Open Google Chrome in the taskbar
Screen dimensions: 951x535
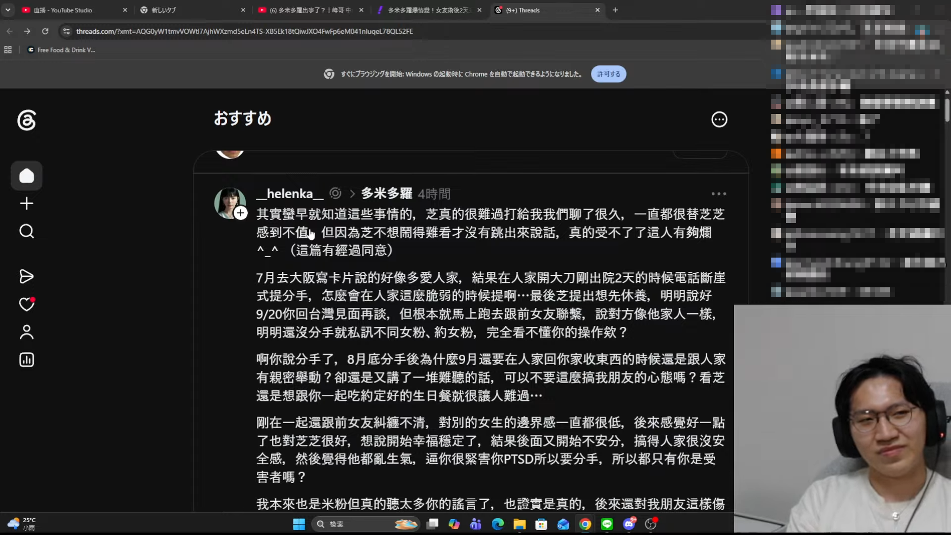click(585, 524)
